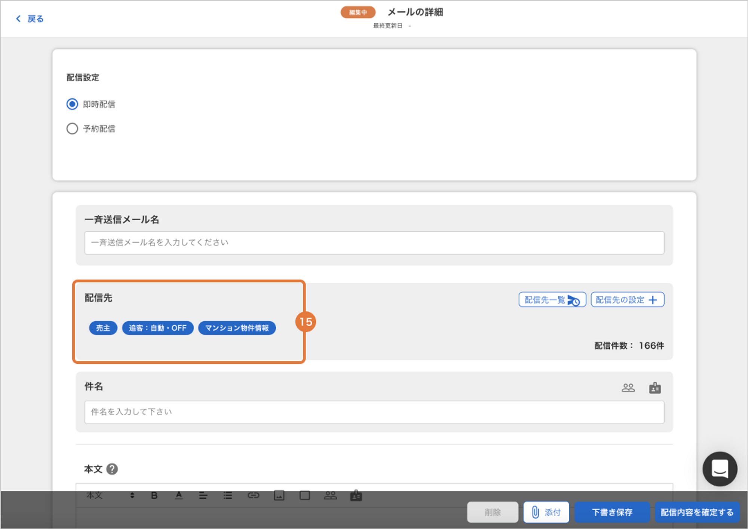The height and width of the screenshot is (529, 748).
Task: Insert an image with picture icon
Action: 279,496
